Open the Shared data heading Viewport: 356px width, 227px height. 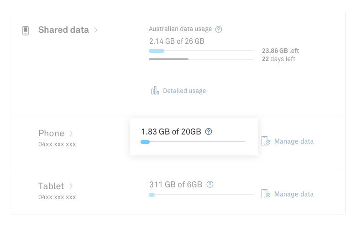point(63,30)
